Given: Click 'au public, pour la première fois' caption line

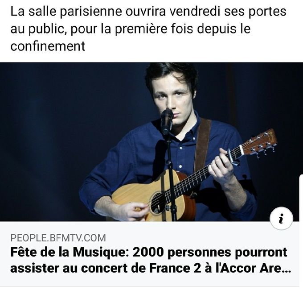Looking at the screenshot, I should point(102,29).
